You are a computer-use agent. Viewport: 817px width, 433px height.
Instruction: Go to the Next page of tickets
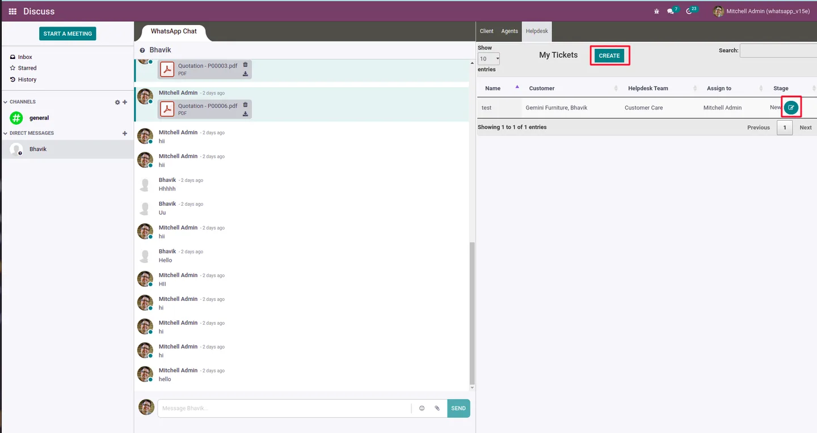806,128
